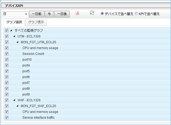Export graphs with the PDF icon

(77, 13)
